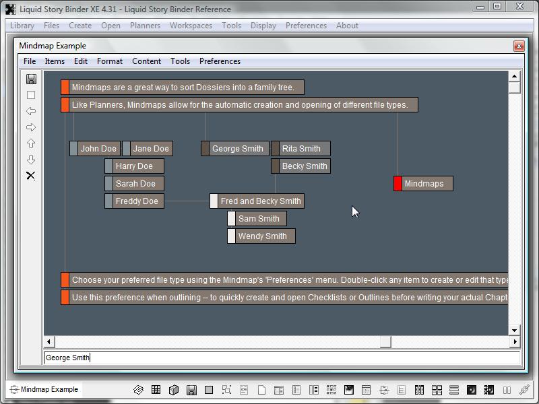
Task: Click the 3D box icon in the bottom toolbar
Action: click(x=173, y=389)
